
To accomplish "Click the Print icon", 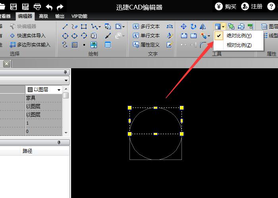I will coord(37,6).
